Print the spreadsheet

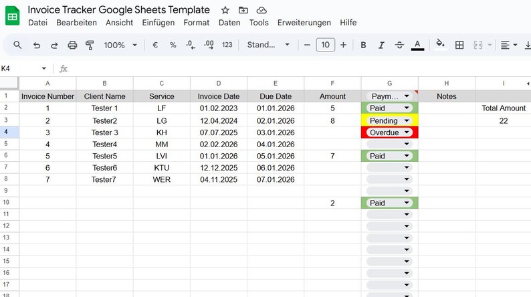[x=72, y=45]
